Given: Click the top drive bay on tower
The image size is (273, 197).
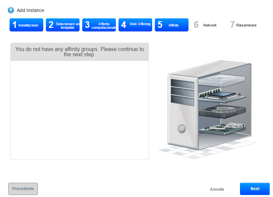Looking at the screenshot, I should pyautogui.click(x=183, y=82).
